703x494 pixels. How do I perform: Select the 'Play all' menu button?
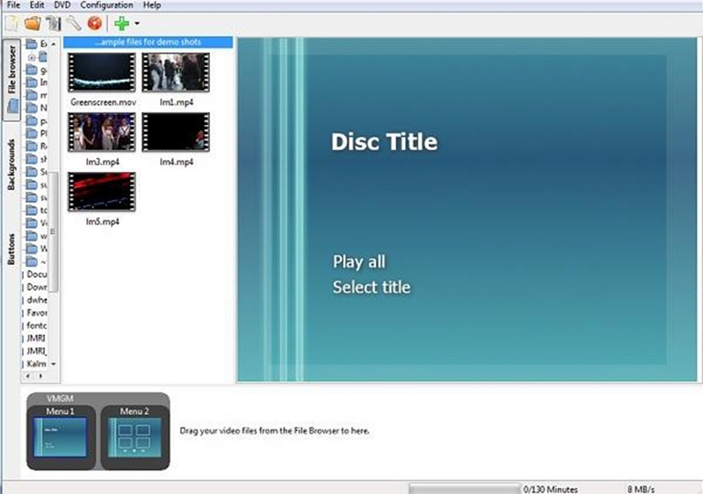[359, 262]
